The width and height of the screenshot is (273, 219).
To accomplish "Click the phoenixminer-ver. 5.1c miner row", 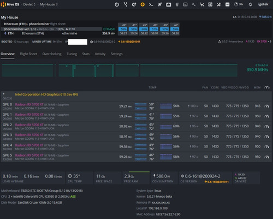I will 51,29.
